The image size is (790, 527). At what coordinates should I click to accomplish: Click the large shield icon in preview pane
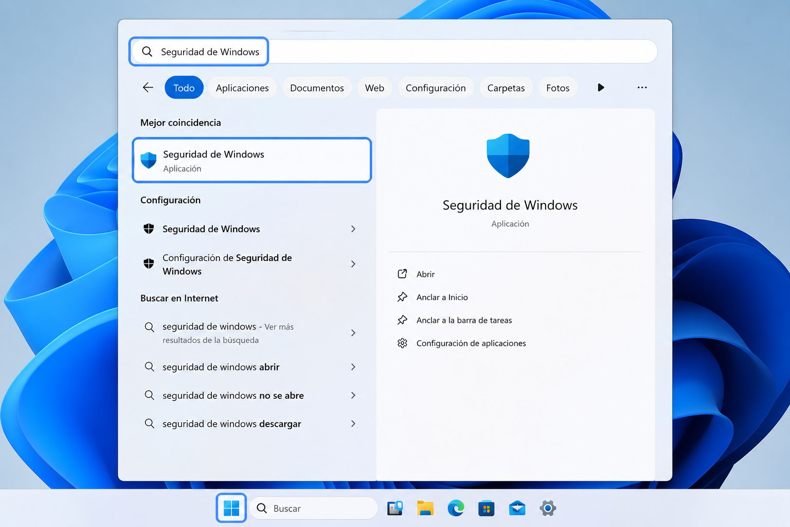[x=508, y=156]
